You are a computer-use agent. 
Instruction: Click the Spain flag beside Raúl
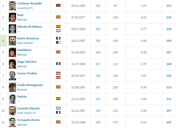click(x=58, y=17)
